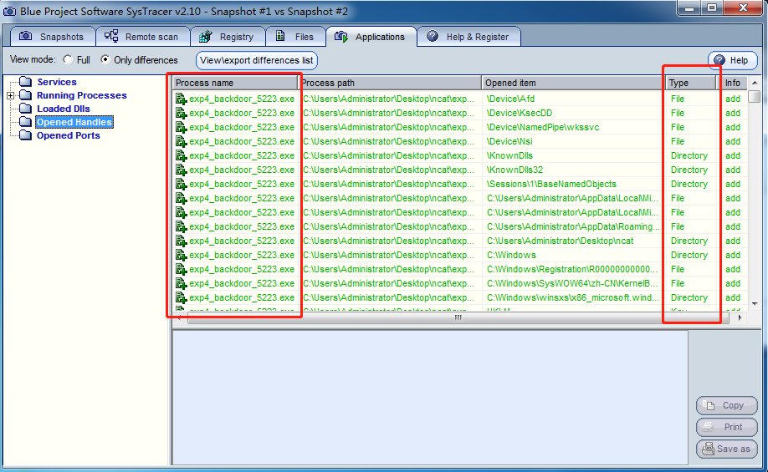Viewport: 768px width, 472px height.
Task: Click the network icon on Remote scan tab
Action: point(111,36)
